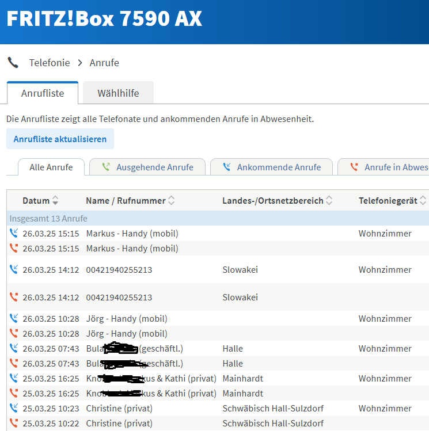Click incoming call icon for Markus 15:15 Wohnzimmer
429x431 pixels.
(14, 233)
